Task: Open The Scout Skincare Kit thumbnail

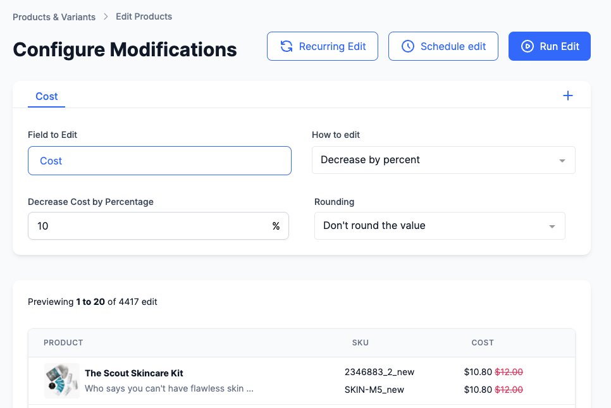Action: click(61, 381)
